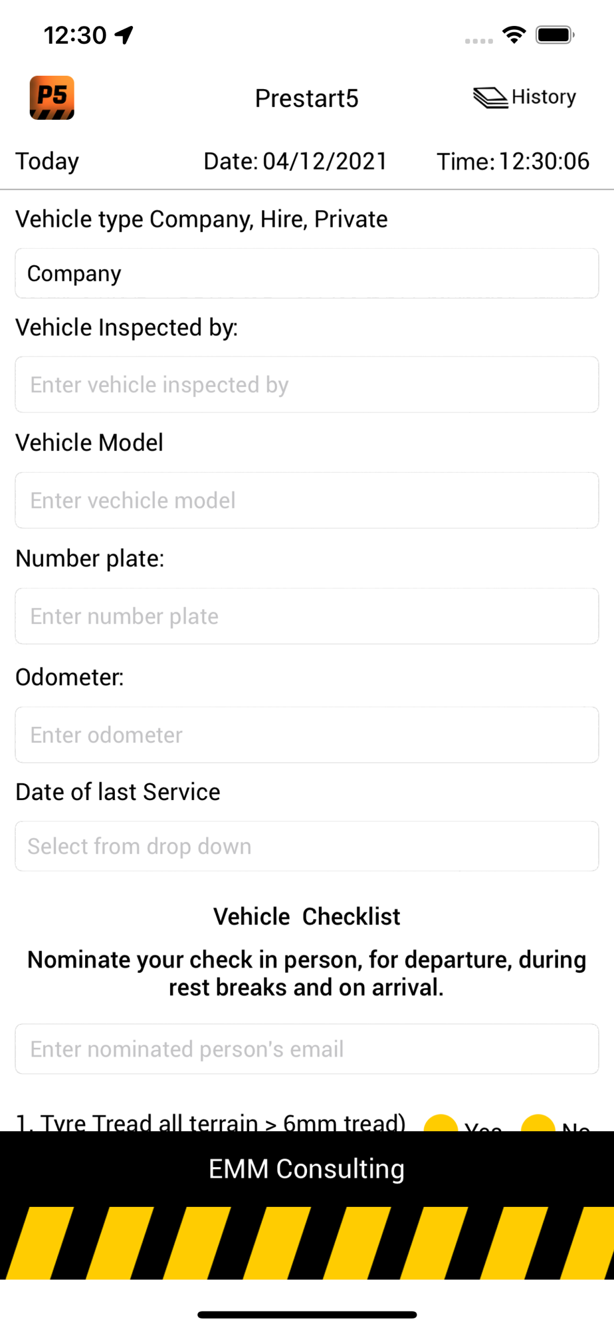Open Date of last Service dropdown

click(x=307, y=846)
